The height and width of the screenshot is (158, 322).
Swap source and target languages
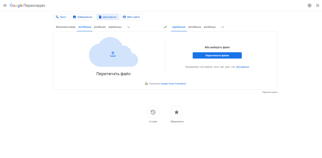165,27
